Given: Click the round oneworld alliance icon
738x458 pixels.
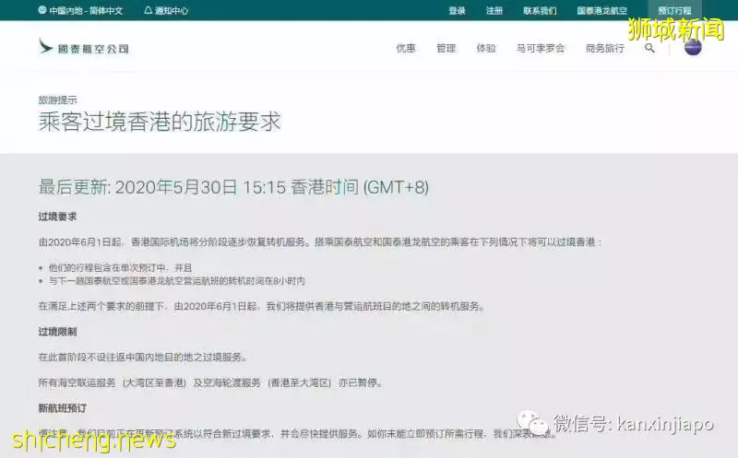Looking at the screenshot, I should (x=693, y=47).
